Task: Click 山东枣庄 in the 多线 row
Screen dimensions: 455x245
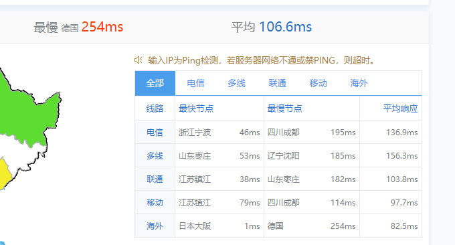Action: point(195,156)
